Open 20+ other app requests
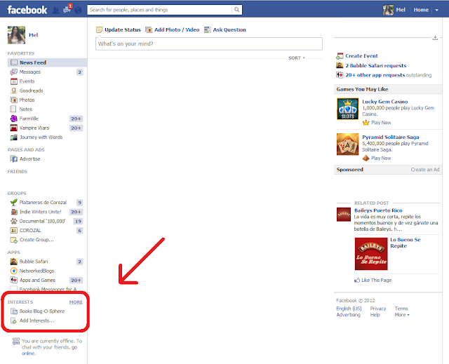This screenshot has height=364, width=449. [375, 75]
